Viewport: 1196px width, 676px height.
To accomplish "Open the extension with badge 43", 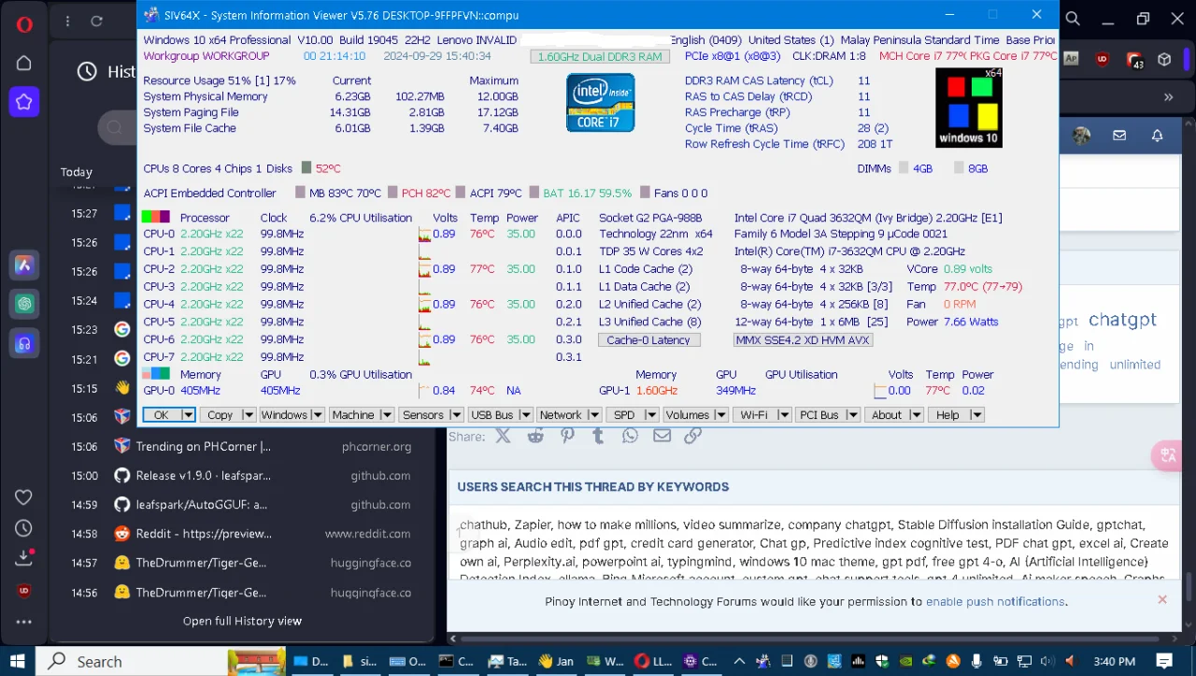I will point(1134,60).
